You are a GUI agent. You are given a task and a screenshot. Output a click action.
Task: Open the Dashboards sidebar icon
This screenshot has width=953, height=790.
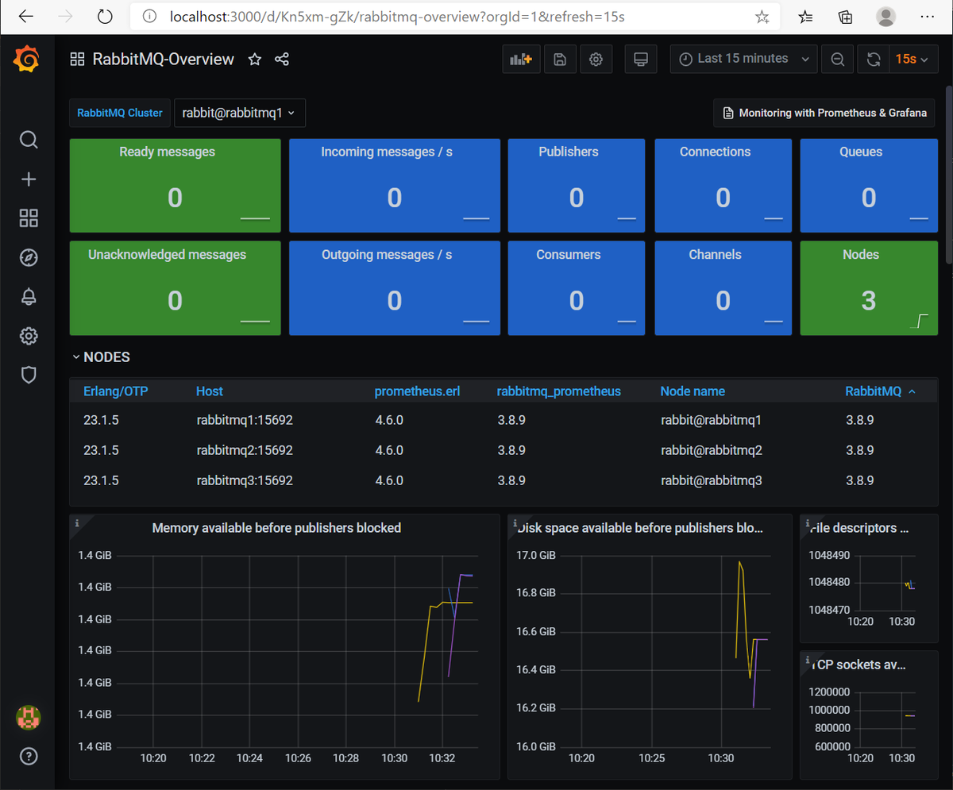tap(29, 218)
